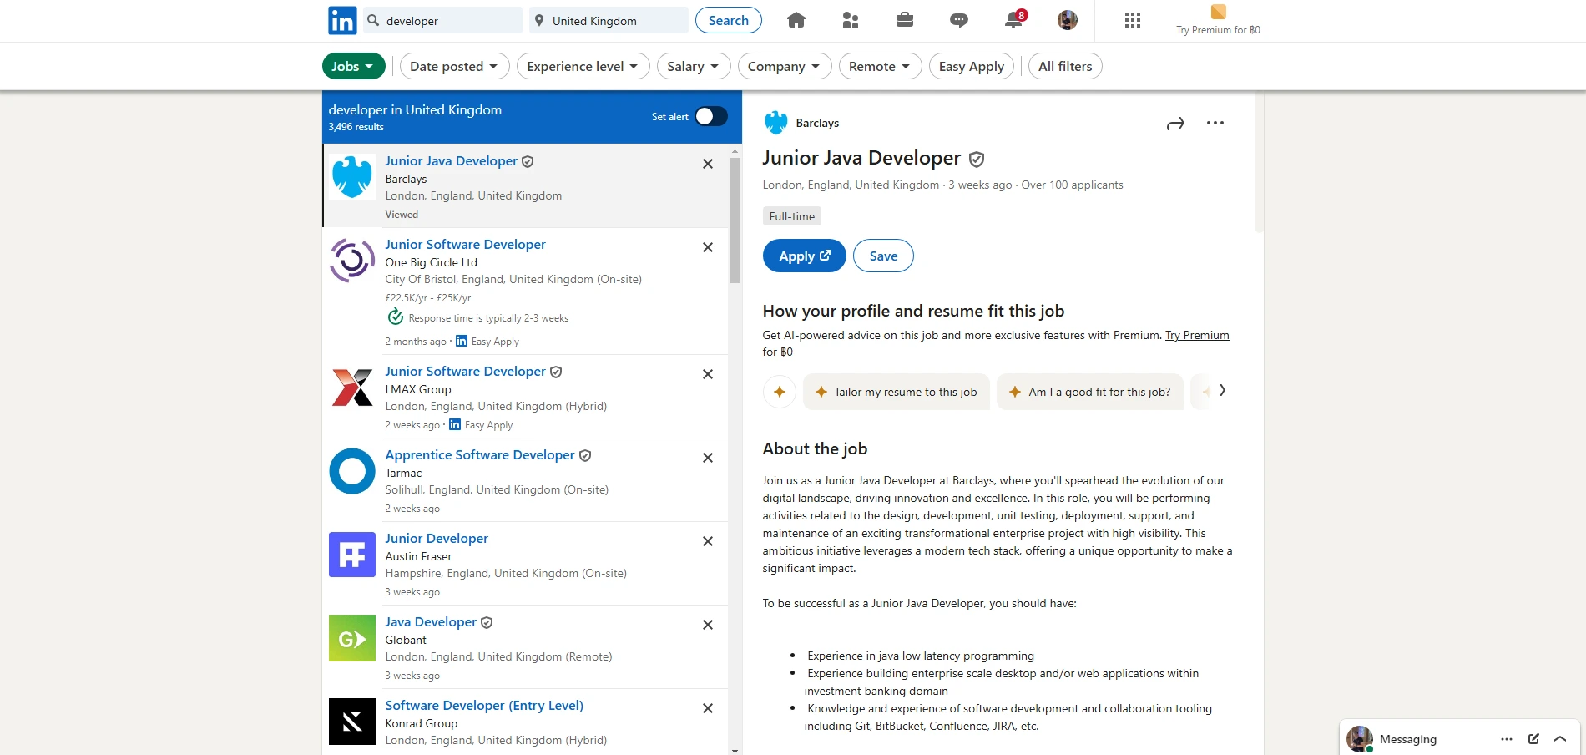Open Junior Software Developer at LMAX Group

tap(465, 371)
